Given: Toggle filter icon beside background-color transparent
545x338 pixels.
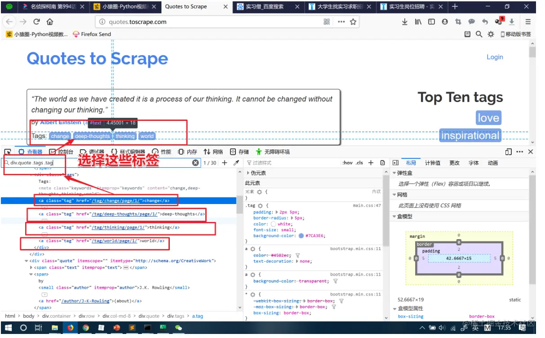Looking at the screenshot, I should 335,281.
